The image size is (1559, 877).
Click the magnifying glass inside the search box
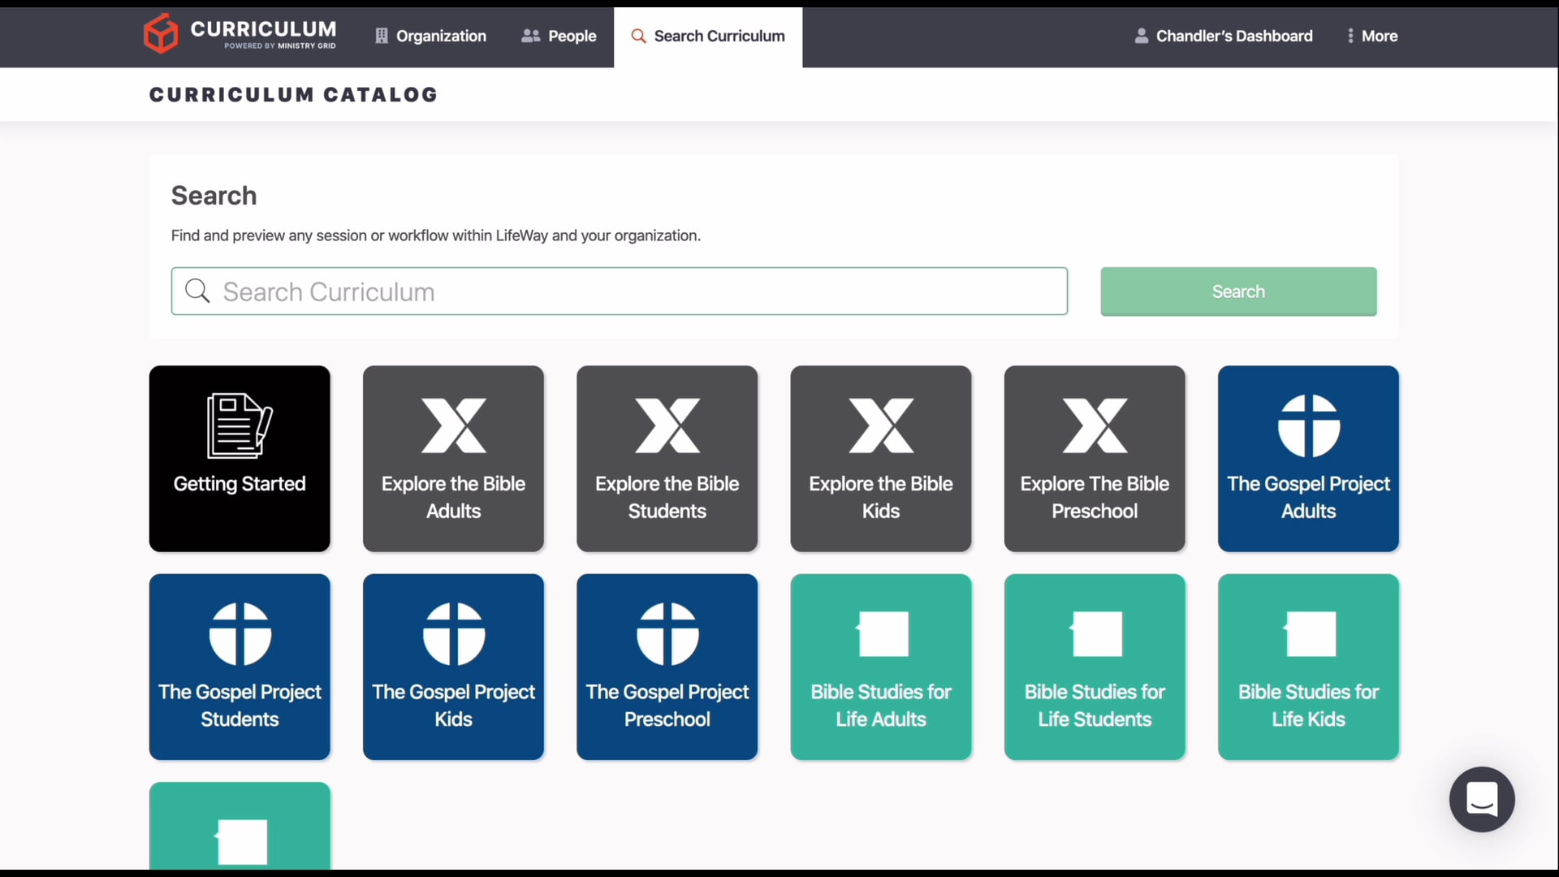click(197, 291)
